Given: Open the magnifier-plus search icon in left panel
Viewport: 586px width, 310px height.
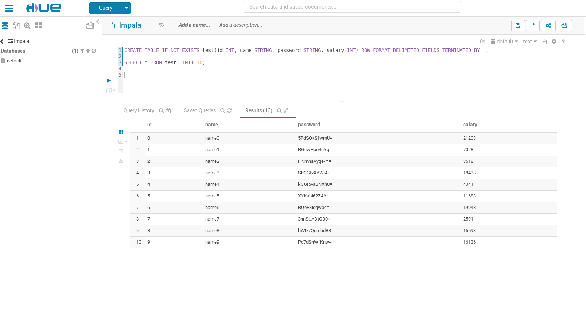Looking at the screenshot, I should [x=27, y=26].
